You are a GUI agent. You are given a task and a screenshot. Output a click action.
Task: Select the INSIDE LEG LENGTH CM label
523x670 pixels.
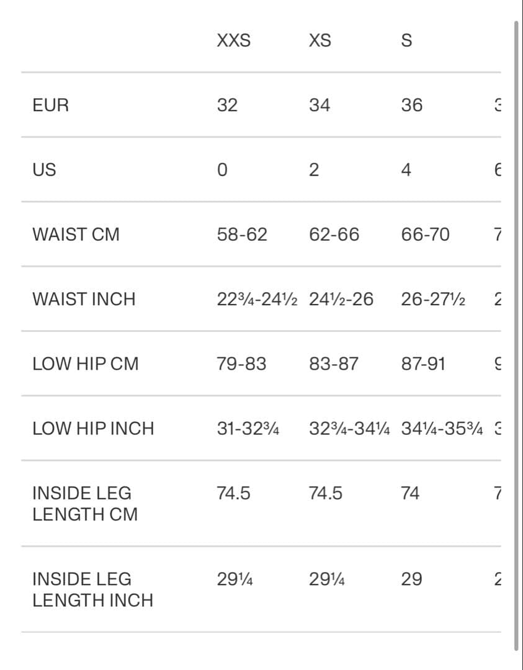point(85,504)
